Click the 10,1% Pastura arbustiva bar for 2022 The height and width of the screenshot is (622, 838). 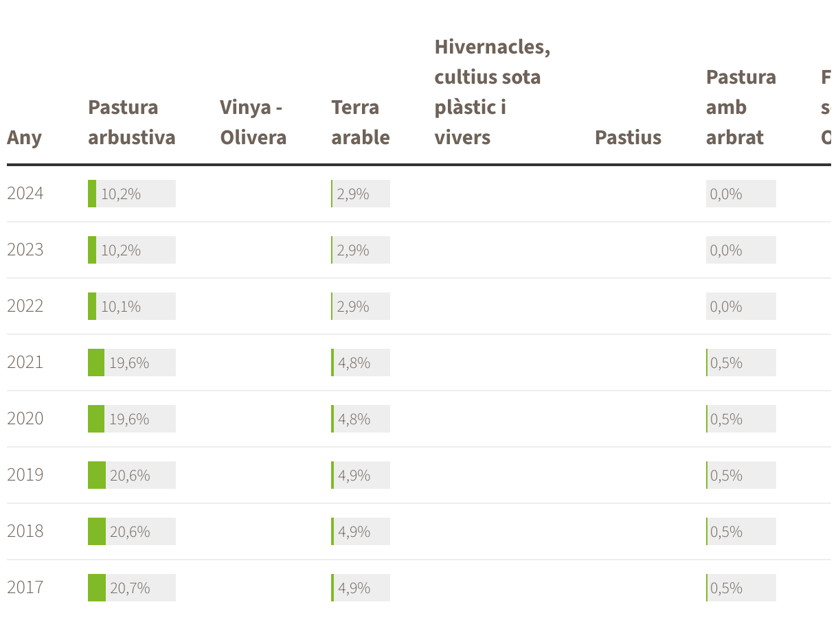[131, 306]
